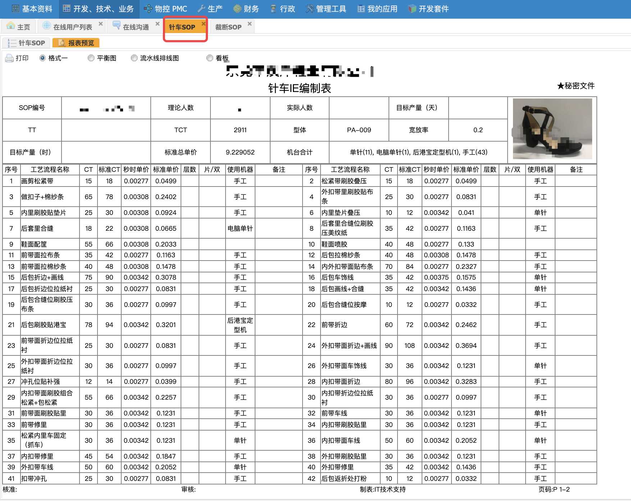The width and height of the screenshot is (631, 501).
Task: Choose the 看板 radio option
Action: [210, 58]
